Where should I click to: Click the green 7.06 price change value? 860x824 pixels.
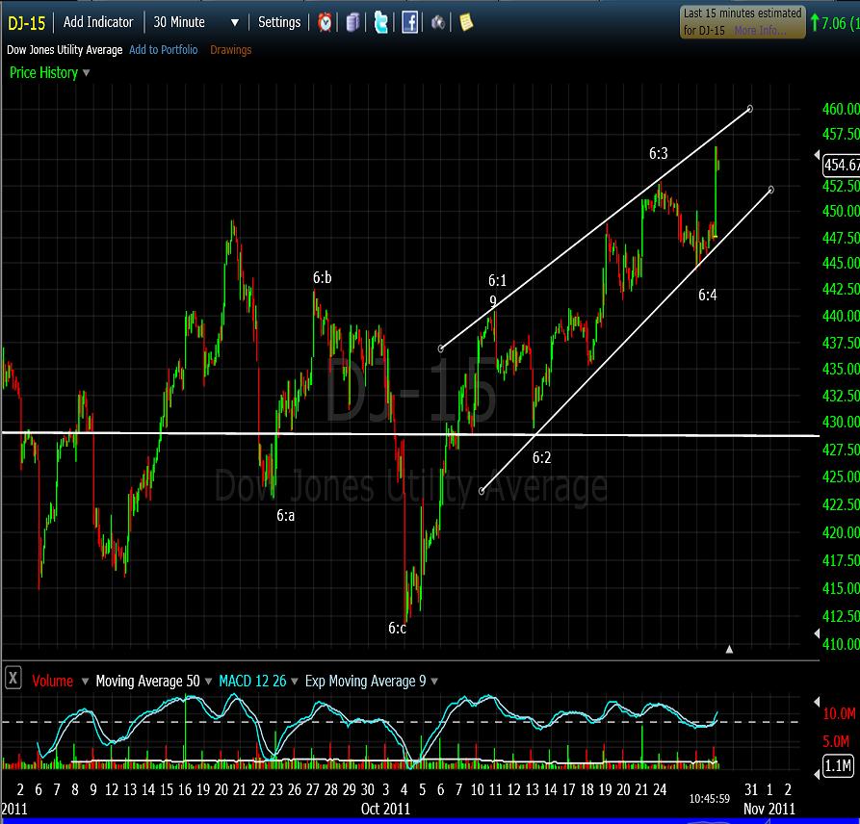pos(834,23)
